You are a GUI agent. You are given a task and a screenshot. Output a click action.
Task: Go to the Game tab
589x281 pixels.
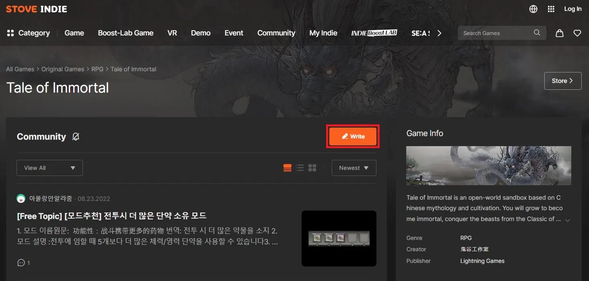pos(74,33)
